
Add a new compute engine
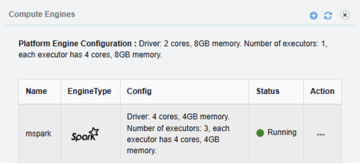pyautogui.click(x=313, y=16)
